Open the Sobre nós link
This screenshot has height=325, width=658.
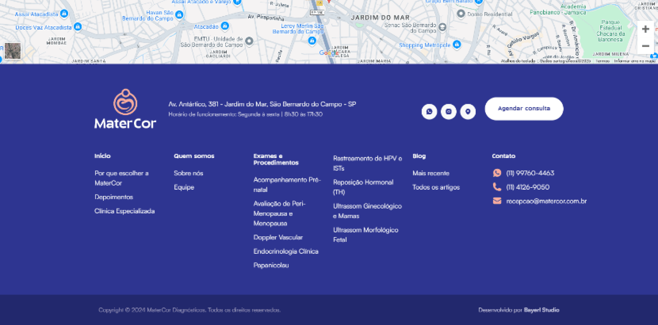188,173
